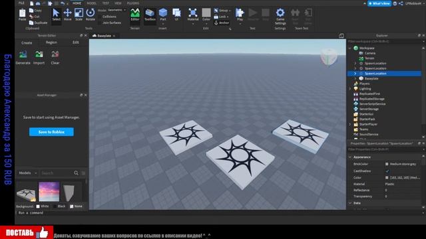Click Clear in the Terrain Editor
The width and height of the screenshot is (426, 239).
click(x=55, y=58)
